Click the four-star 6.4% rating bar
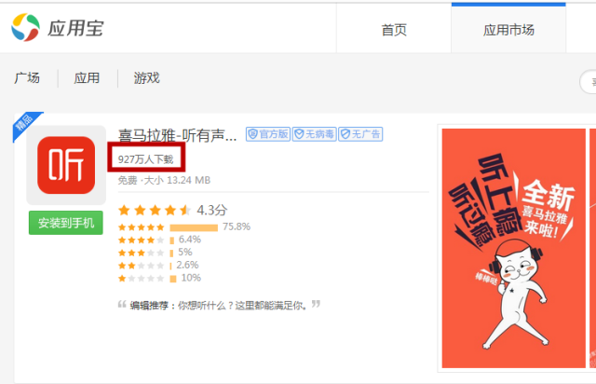The height and width of the screenshot is (384, 596). pos(171,240)
